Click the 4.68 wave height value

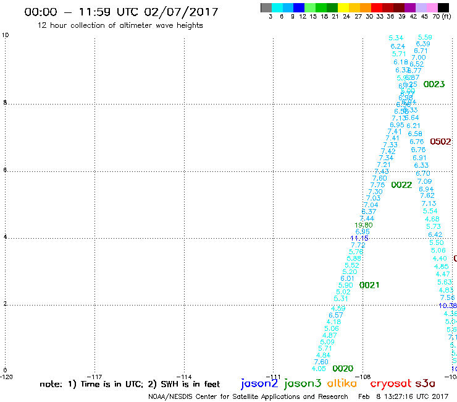tap(432, 220)
